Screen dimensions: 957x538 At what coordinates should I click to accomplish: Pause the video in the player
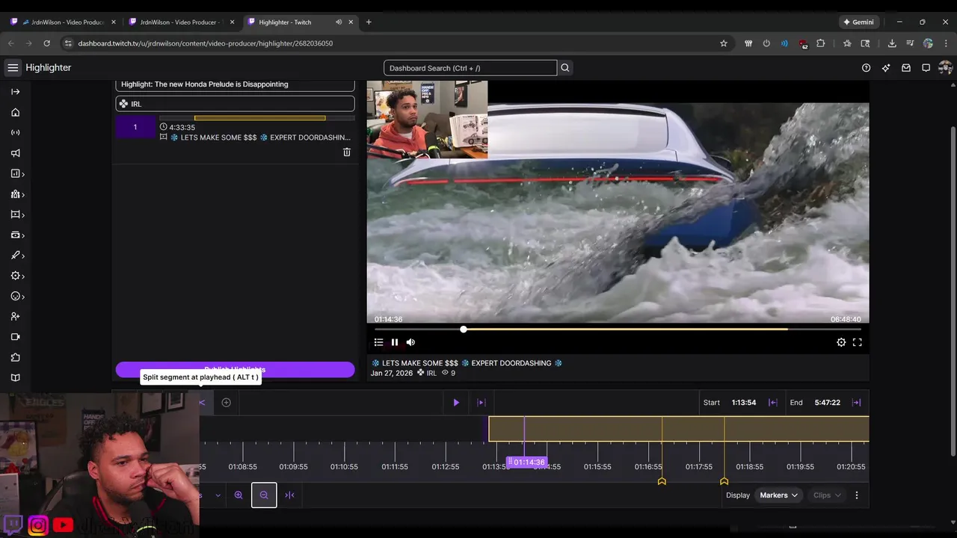[395, 342]
